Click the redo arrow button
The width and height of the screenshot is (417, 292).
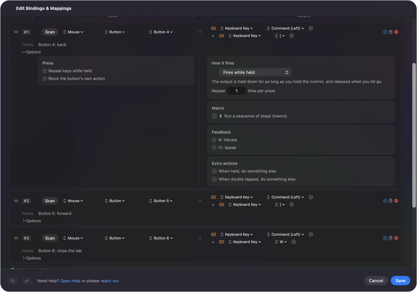tap(27, 281)
